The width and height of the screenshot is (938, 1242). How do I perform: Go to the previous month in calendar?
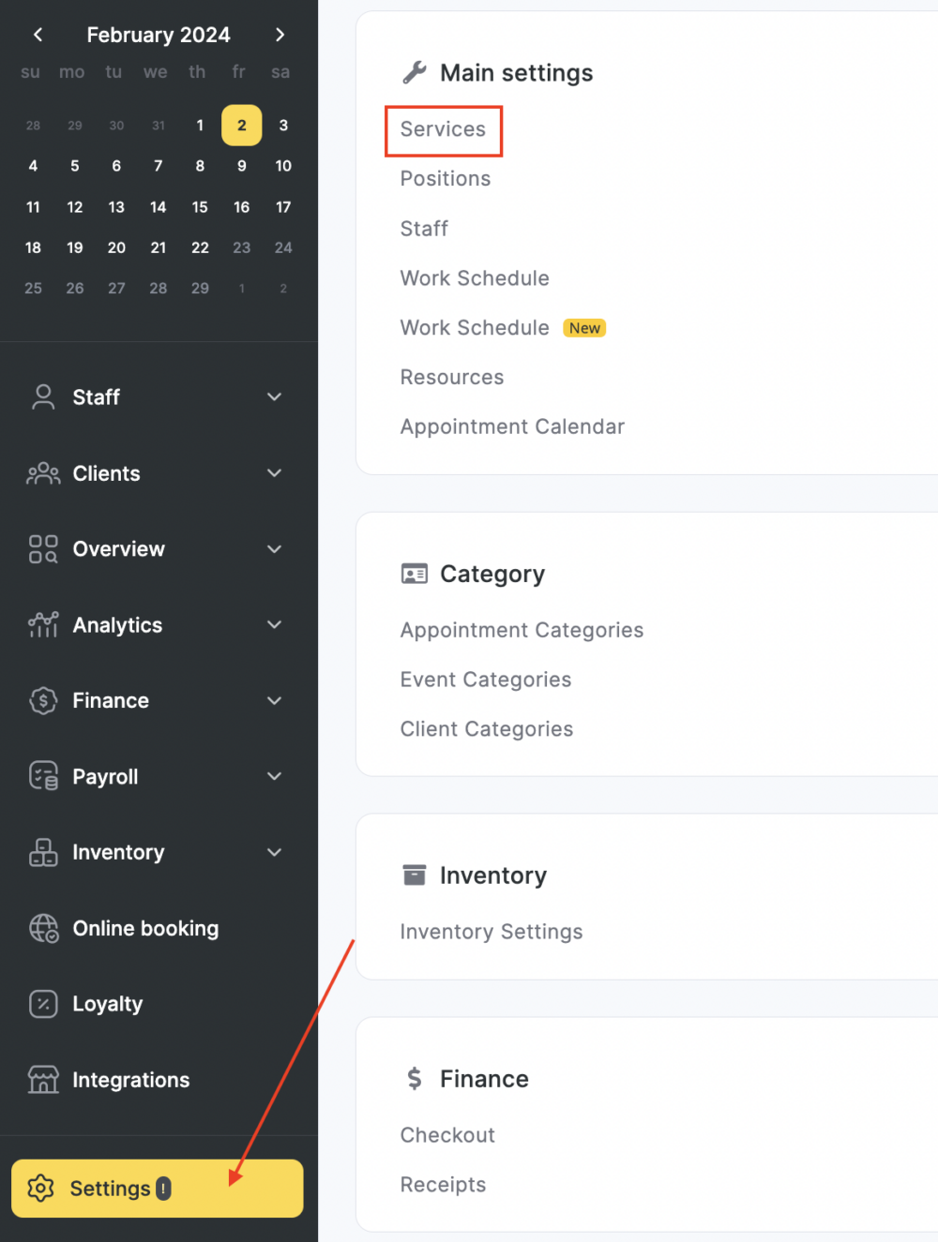tap(38, 35)
